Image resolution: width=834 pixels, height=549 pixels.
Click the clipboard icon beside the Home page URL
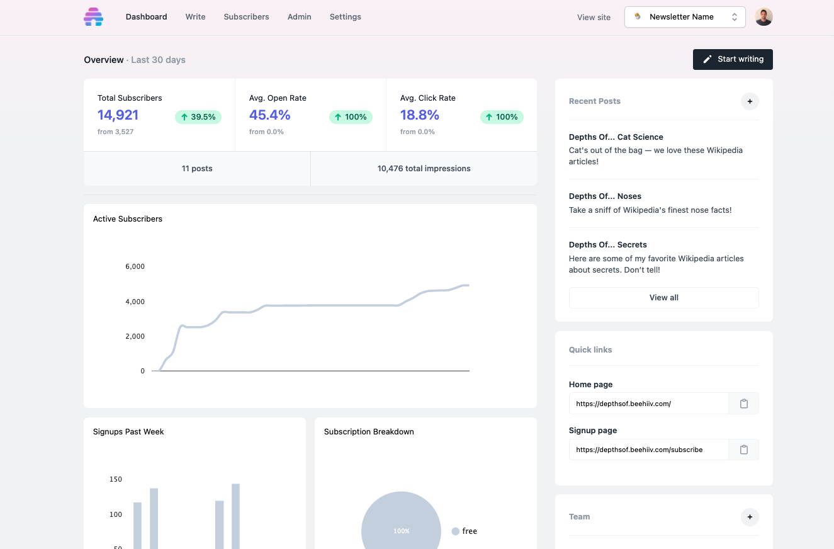(x=743, y=403)
